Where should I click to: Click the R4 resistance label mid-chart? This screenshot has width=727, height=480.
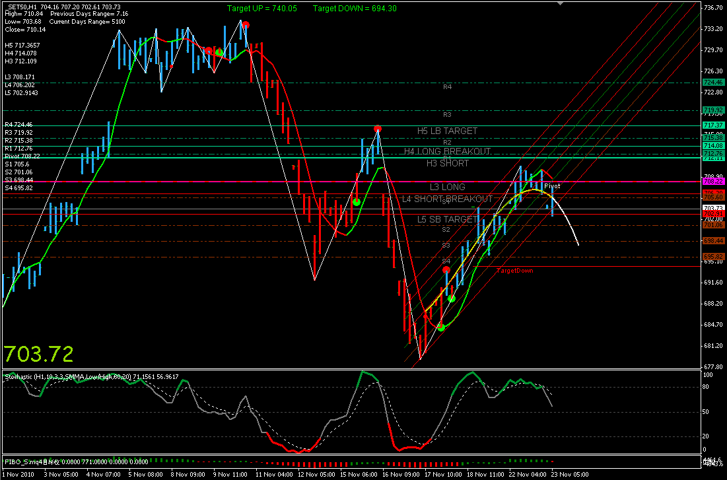[447, 86]
